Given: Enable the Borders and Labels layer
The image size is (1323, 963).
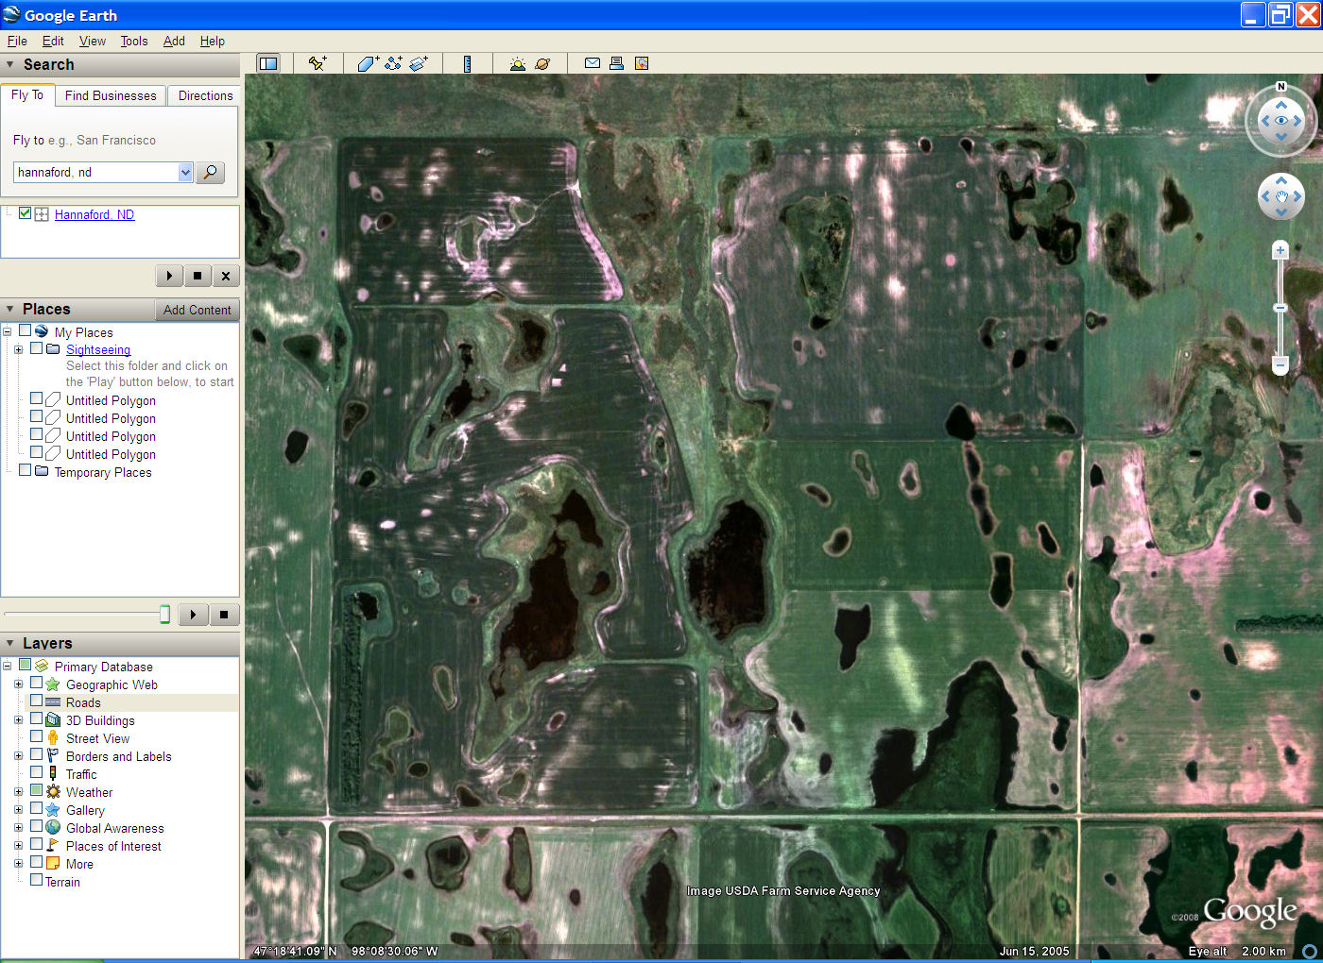Looking at the screenshot, I should [36, 755].
